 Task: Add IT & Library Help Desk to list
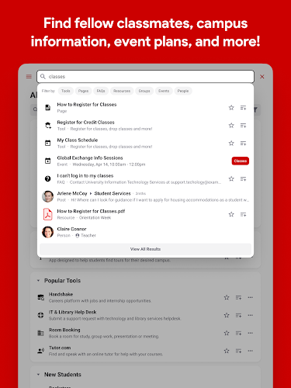(238, 316)
